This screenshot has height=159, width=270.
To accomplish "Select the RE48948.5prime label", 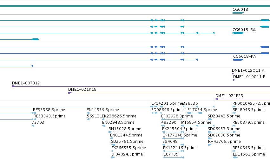I will tap(248, 110).
